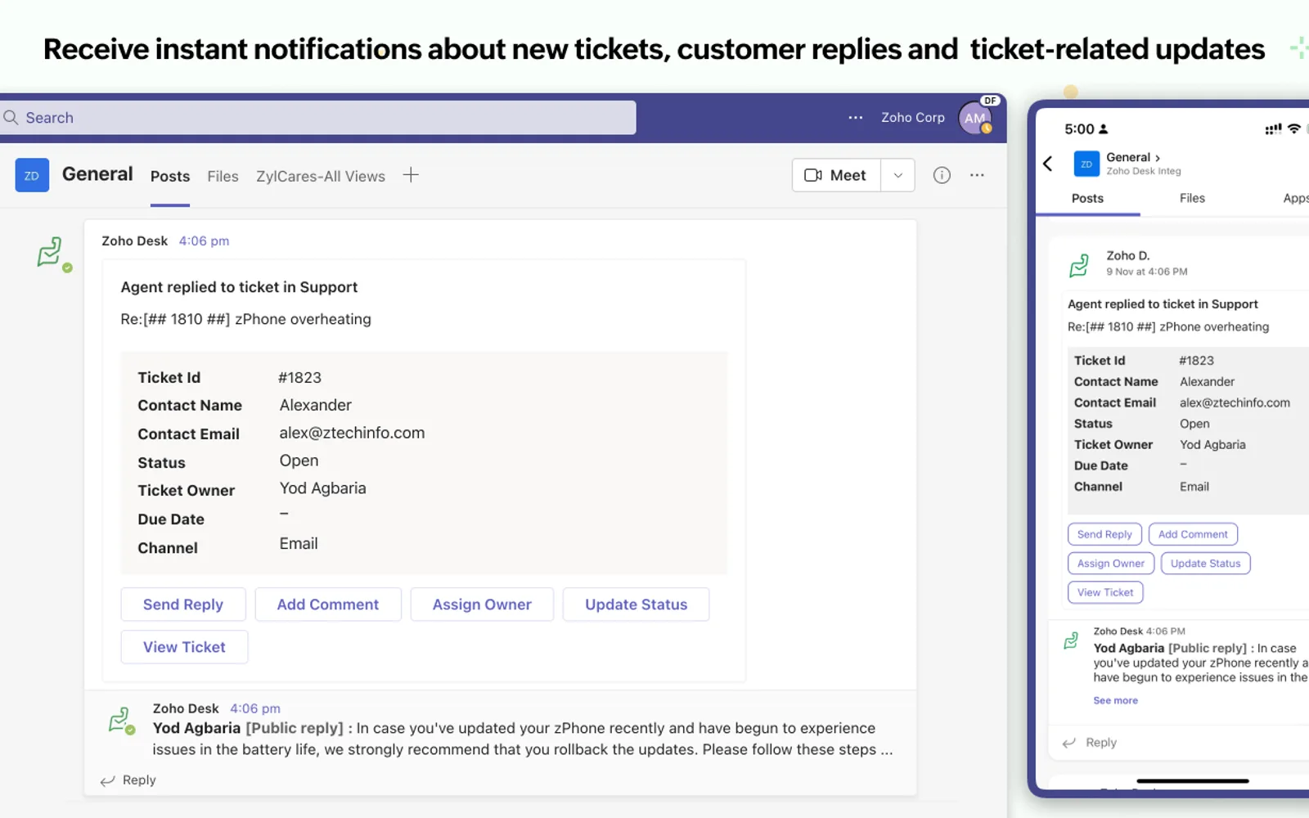Image resolution: width=1309 pixels, height=818 pixels.
Task: Click the Reply link under the desktop thread
Action: (139, 780)
